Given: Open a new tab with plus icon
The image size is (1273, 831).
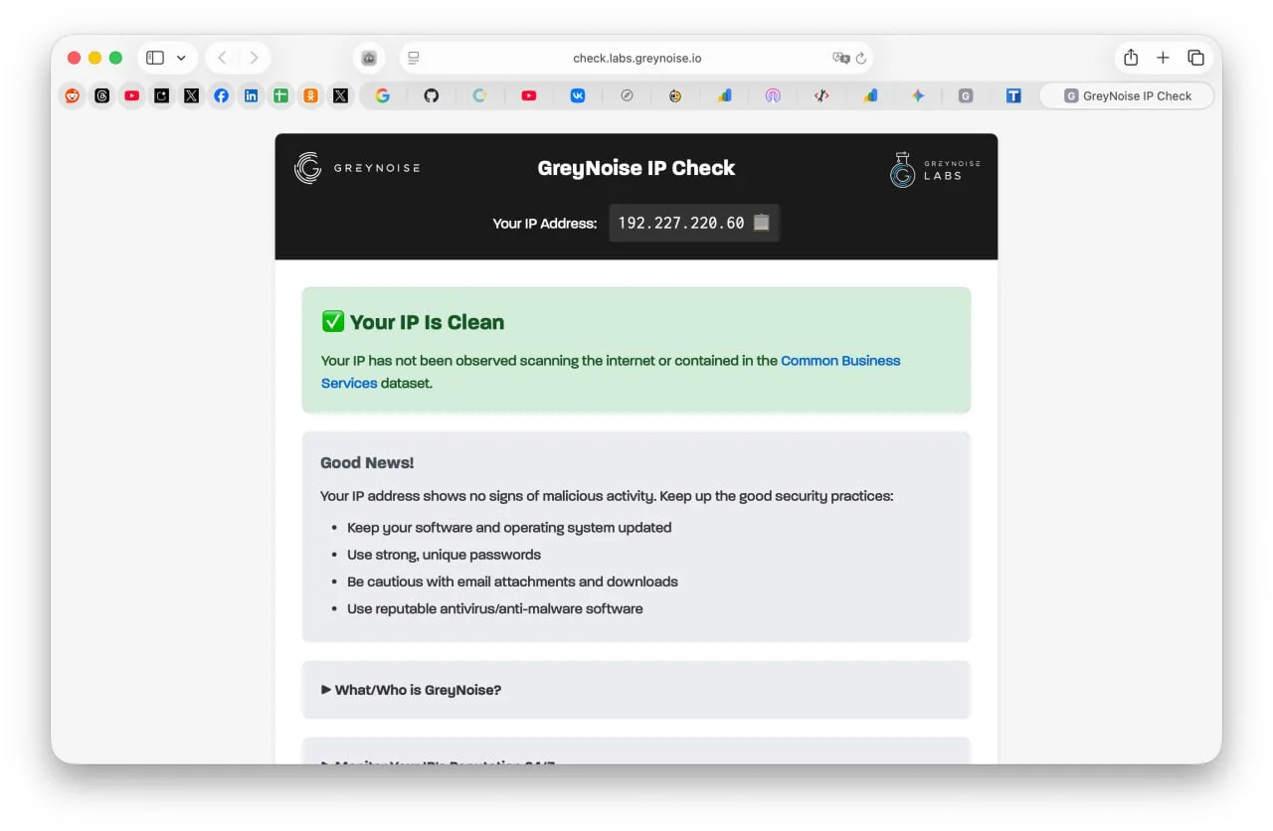Looking at the screenshot, I should point(1163,58).
